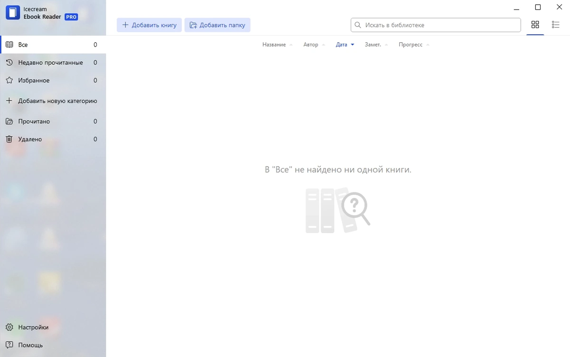
Task: Click the speech-bubble icon for Помощь
Action: 9,345
